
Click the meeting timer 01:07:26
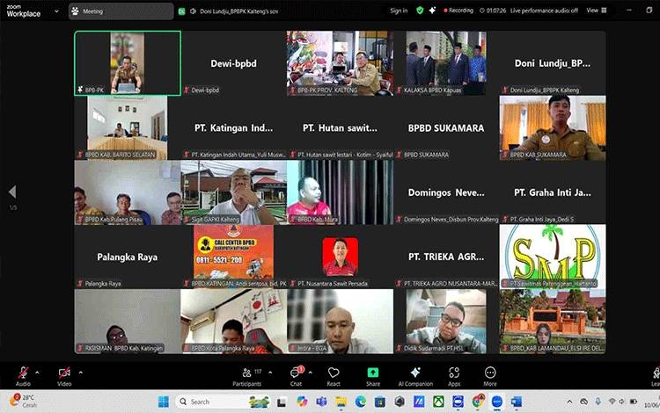[x=493, y=11]
